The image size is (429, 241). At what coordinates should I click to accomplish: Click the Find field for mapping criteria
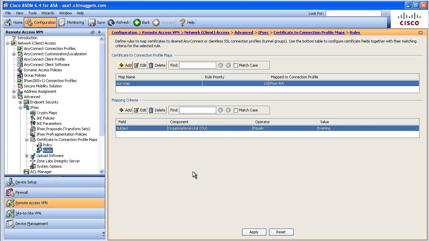pyautogui.click(x=197, y=110)
